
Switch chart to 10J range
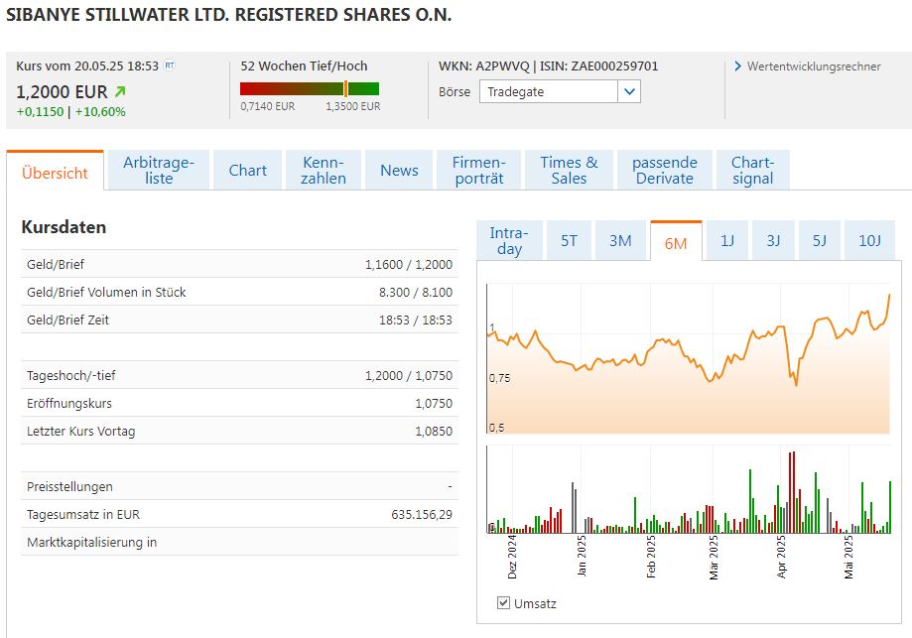[869, 240]
